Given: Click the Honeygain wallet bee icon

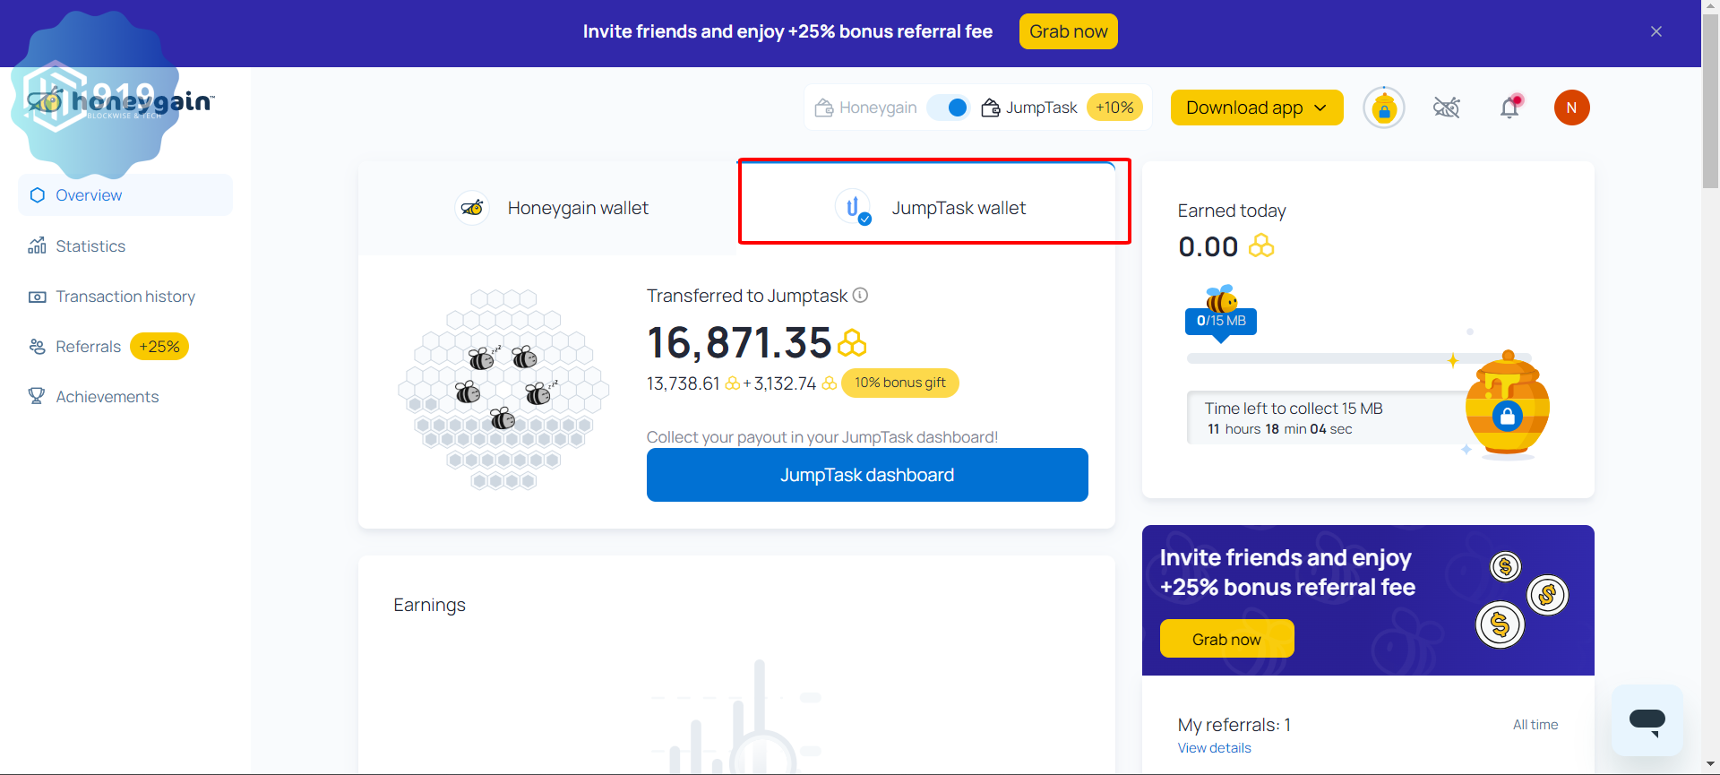Looking at the screenshot, I should [x=472, y=208].
